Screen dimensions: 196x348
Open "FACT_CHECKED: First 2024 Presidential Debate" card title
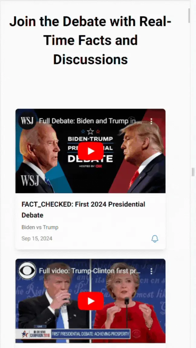(83, 210)
